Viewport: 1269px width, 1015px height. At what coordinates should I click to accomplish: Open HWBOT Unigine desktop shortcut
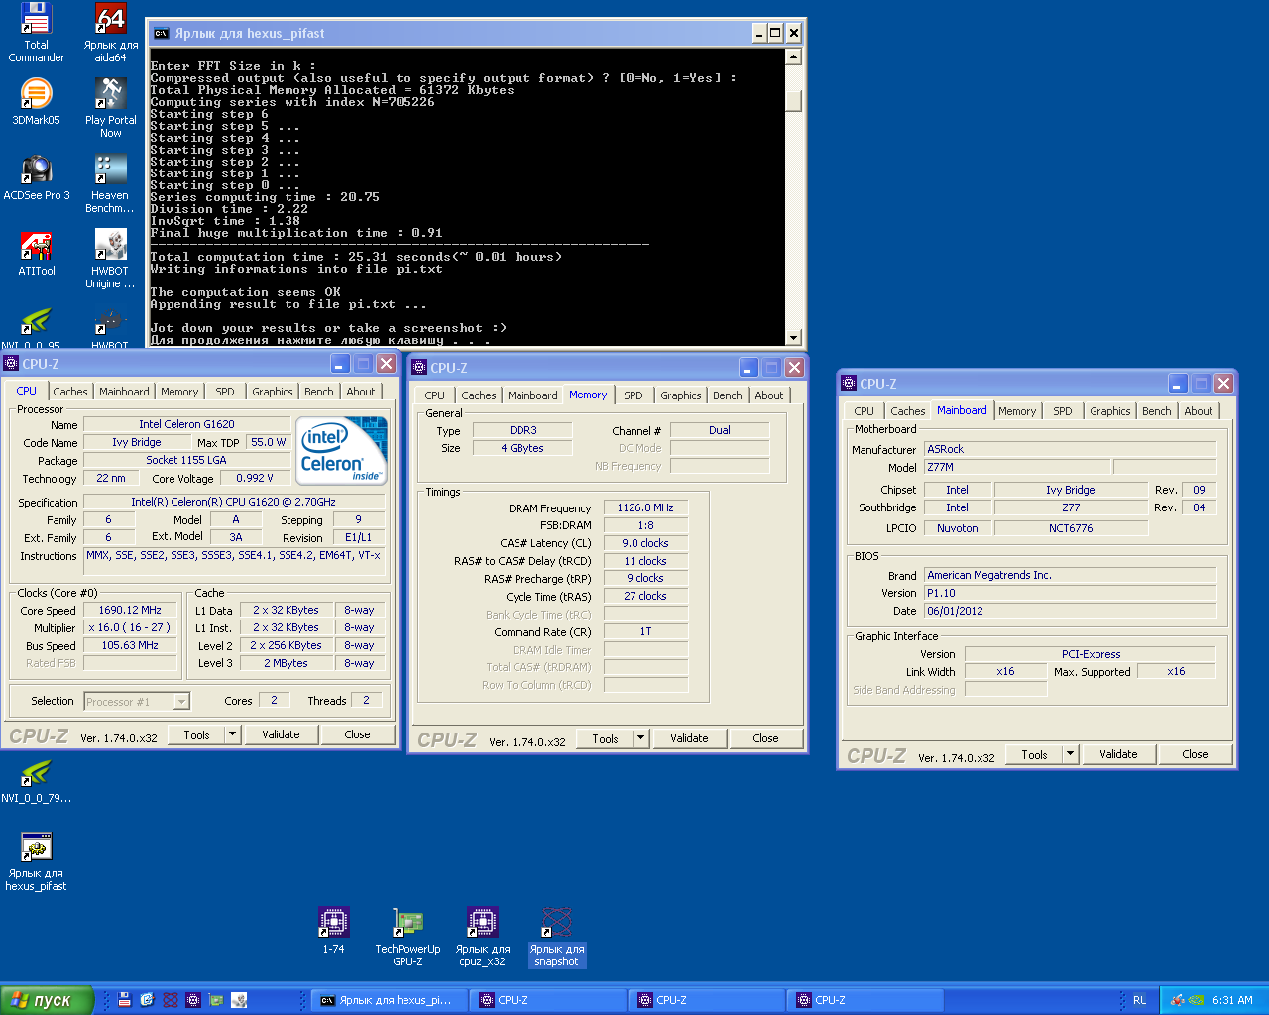(x=110, y=259)
